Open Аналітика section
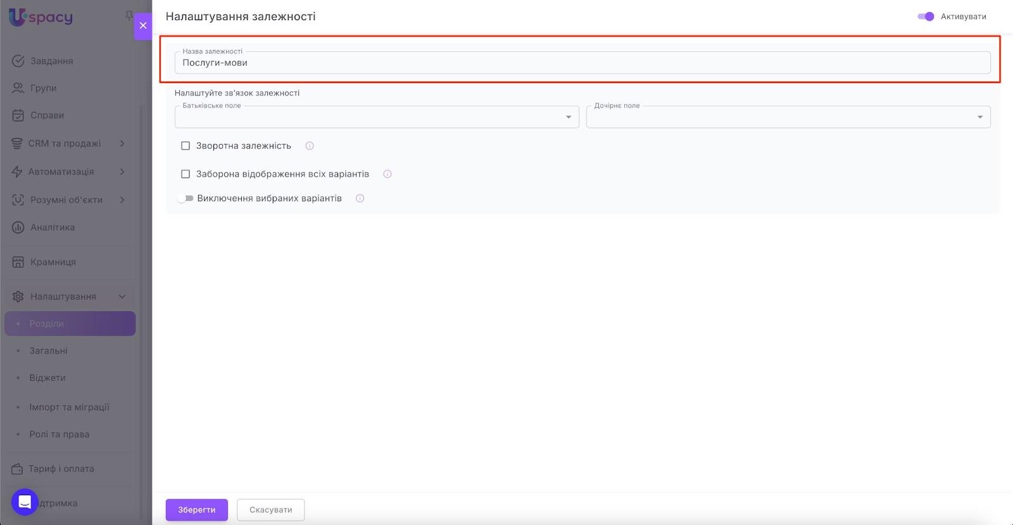This screenshot has width=1013, height=525. click(x=53, y=227)
